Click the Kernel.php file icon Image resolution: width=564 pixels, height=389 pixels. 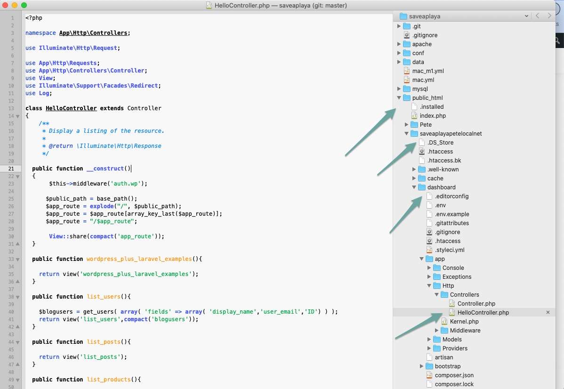click(444, 322)
